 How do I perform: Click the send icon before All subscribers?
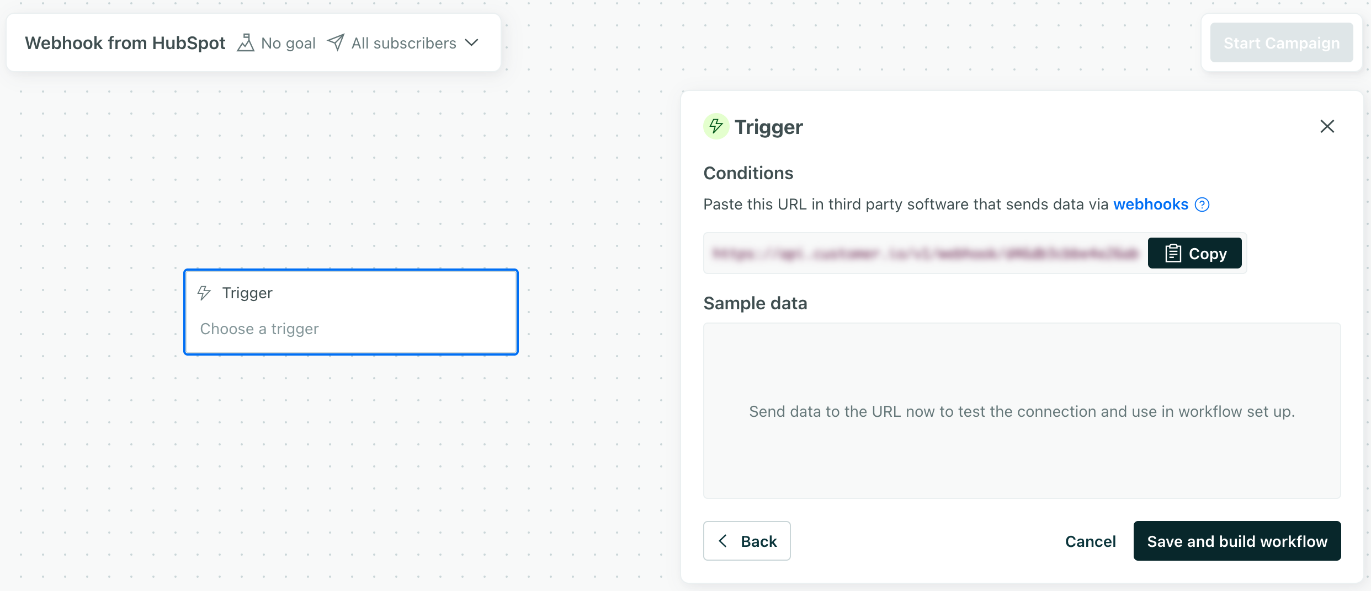pyautogui.click(x=336, y=42)
